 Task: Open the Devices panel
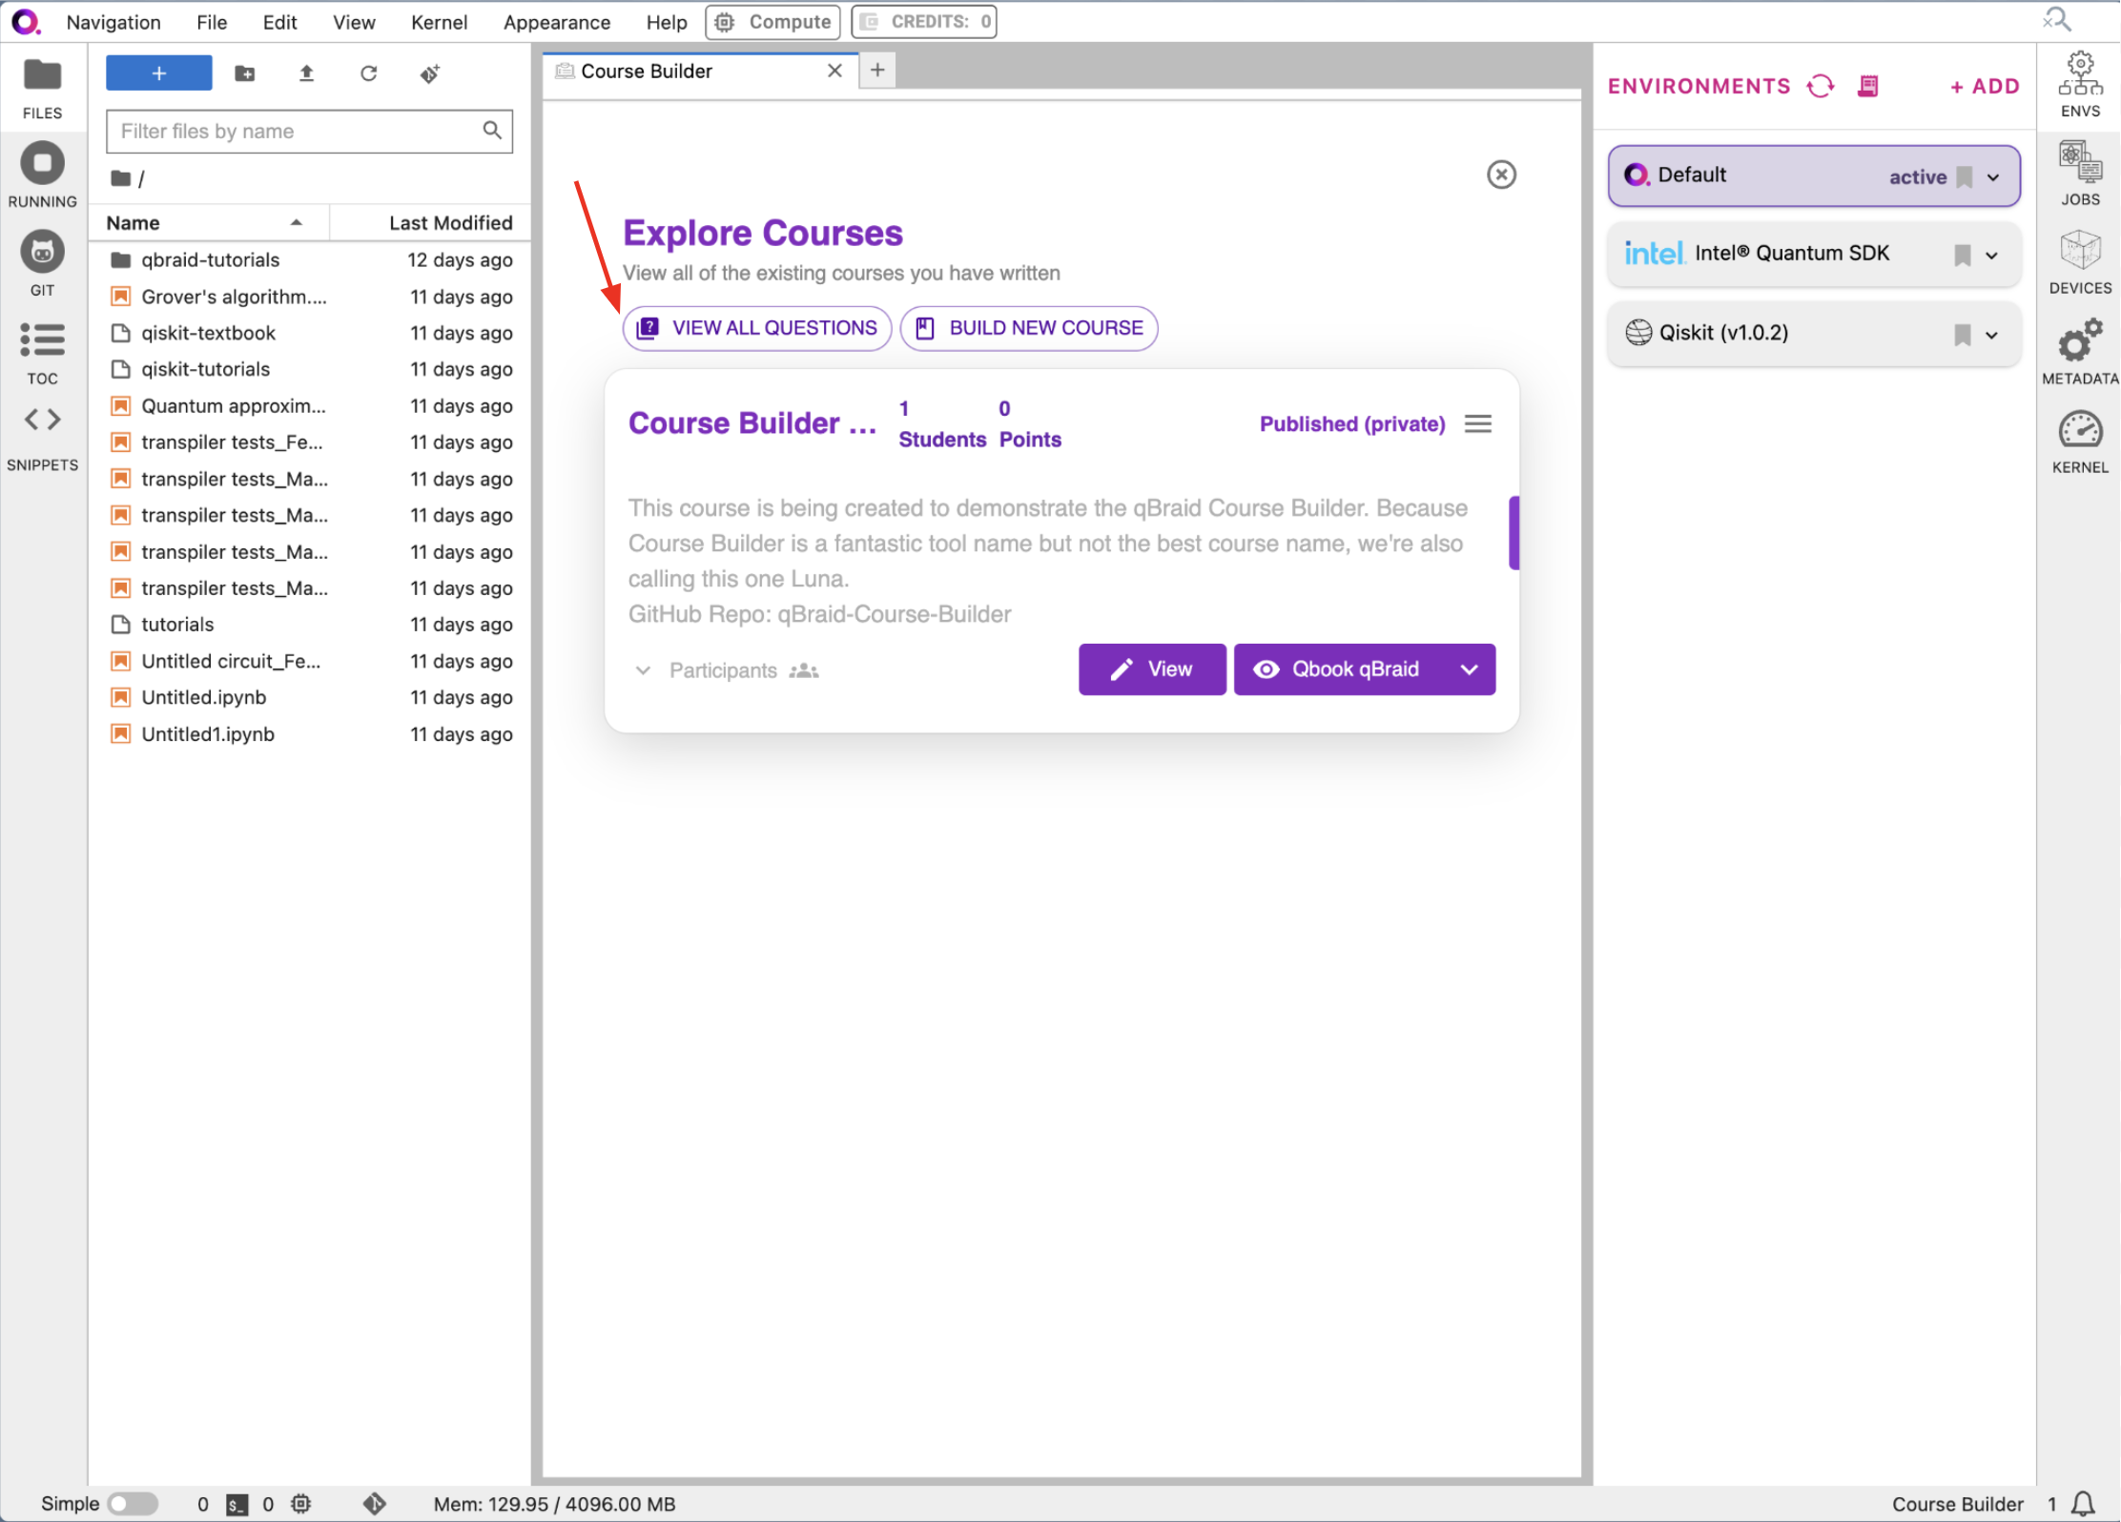2080,262
